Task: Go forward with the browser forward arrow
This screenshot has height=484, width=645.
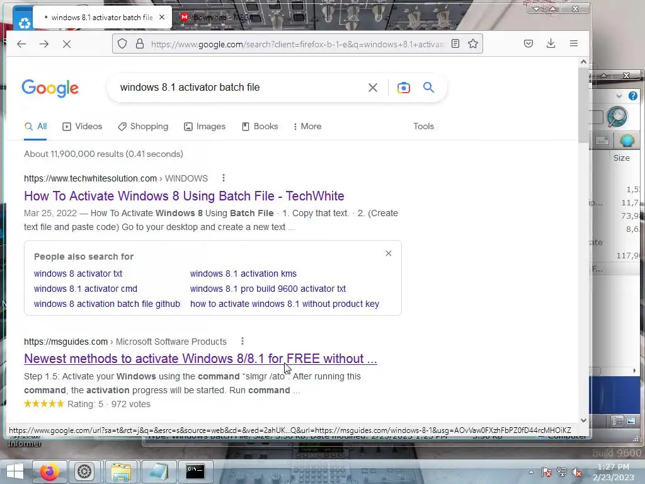Action: 44,43
